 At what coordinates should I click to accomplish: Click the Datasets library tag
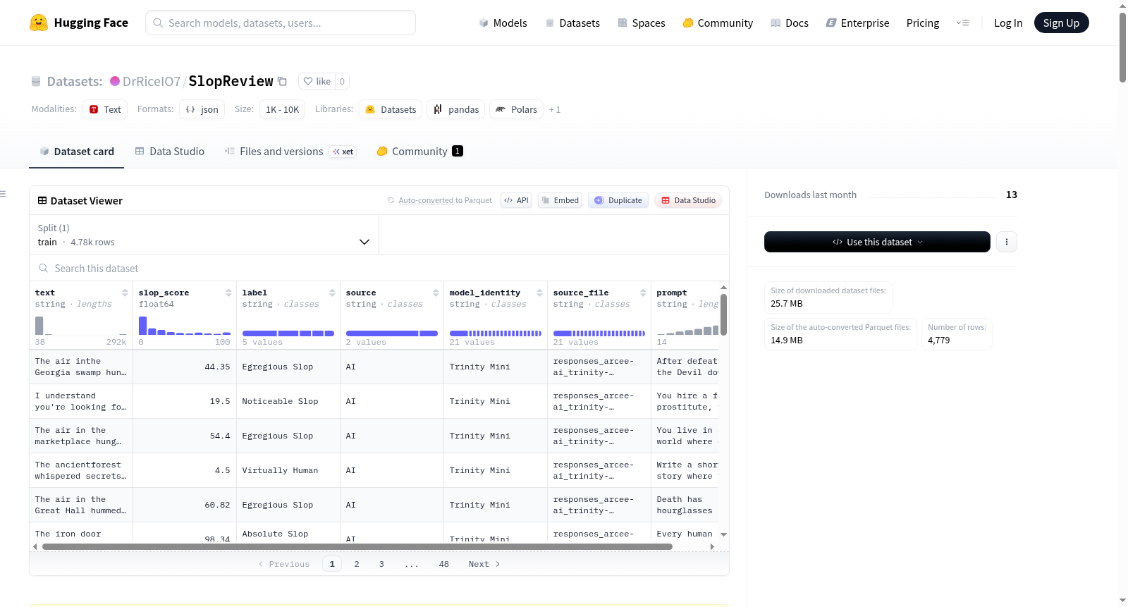tap(391, 109)
